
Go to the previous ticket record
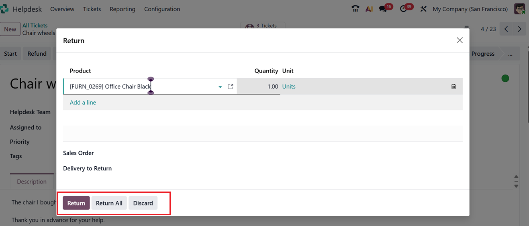tap(506, 29)
